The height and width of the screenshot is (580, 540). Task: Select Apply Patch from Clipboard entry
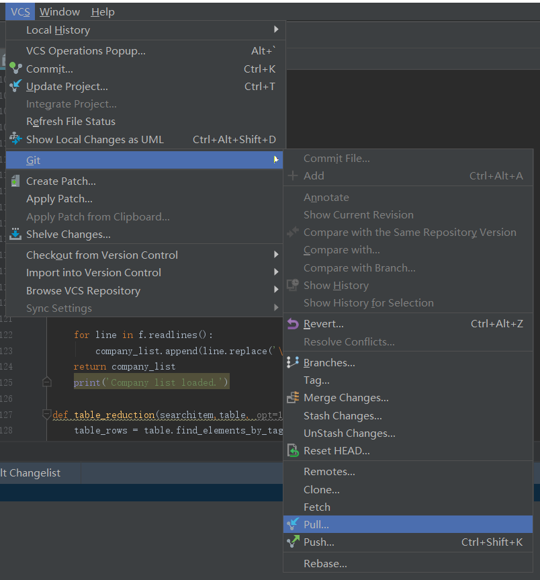point(144,217)
